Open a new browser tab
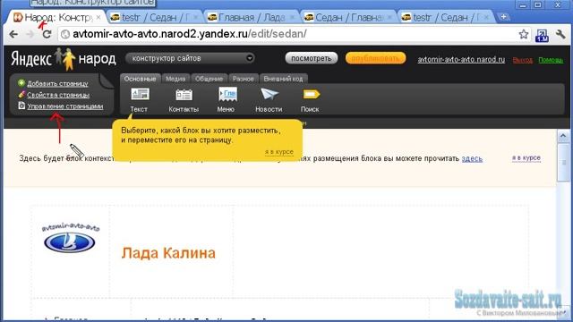The width and height of the screenshot is (573, 322). pyautogui.click(x=503, y=17)
